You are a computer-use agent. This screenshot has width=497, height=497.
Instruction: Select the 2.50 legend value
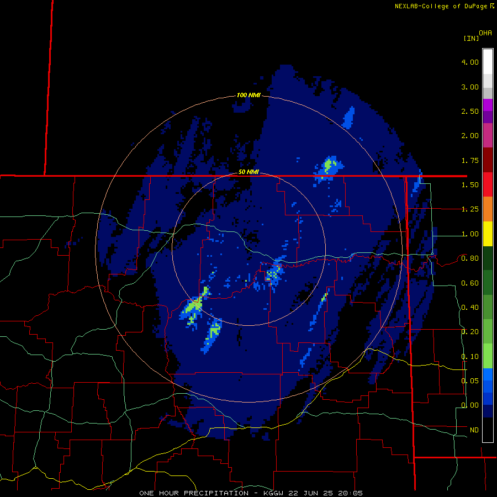coord(470,111)
